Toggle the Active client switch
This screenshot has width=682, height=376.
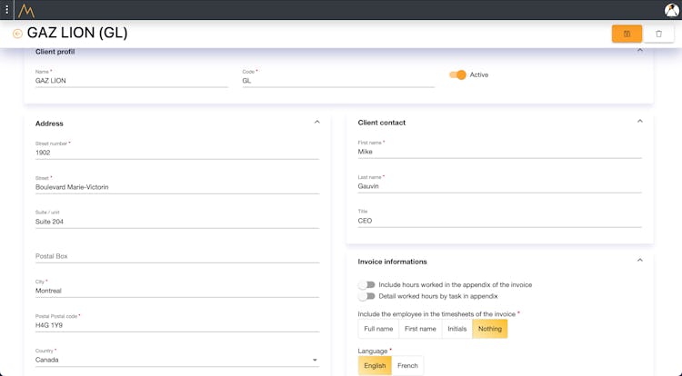tap(457, 74)
